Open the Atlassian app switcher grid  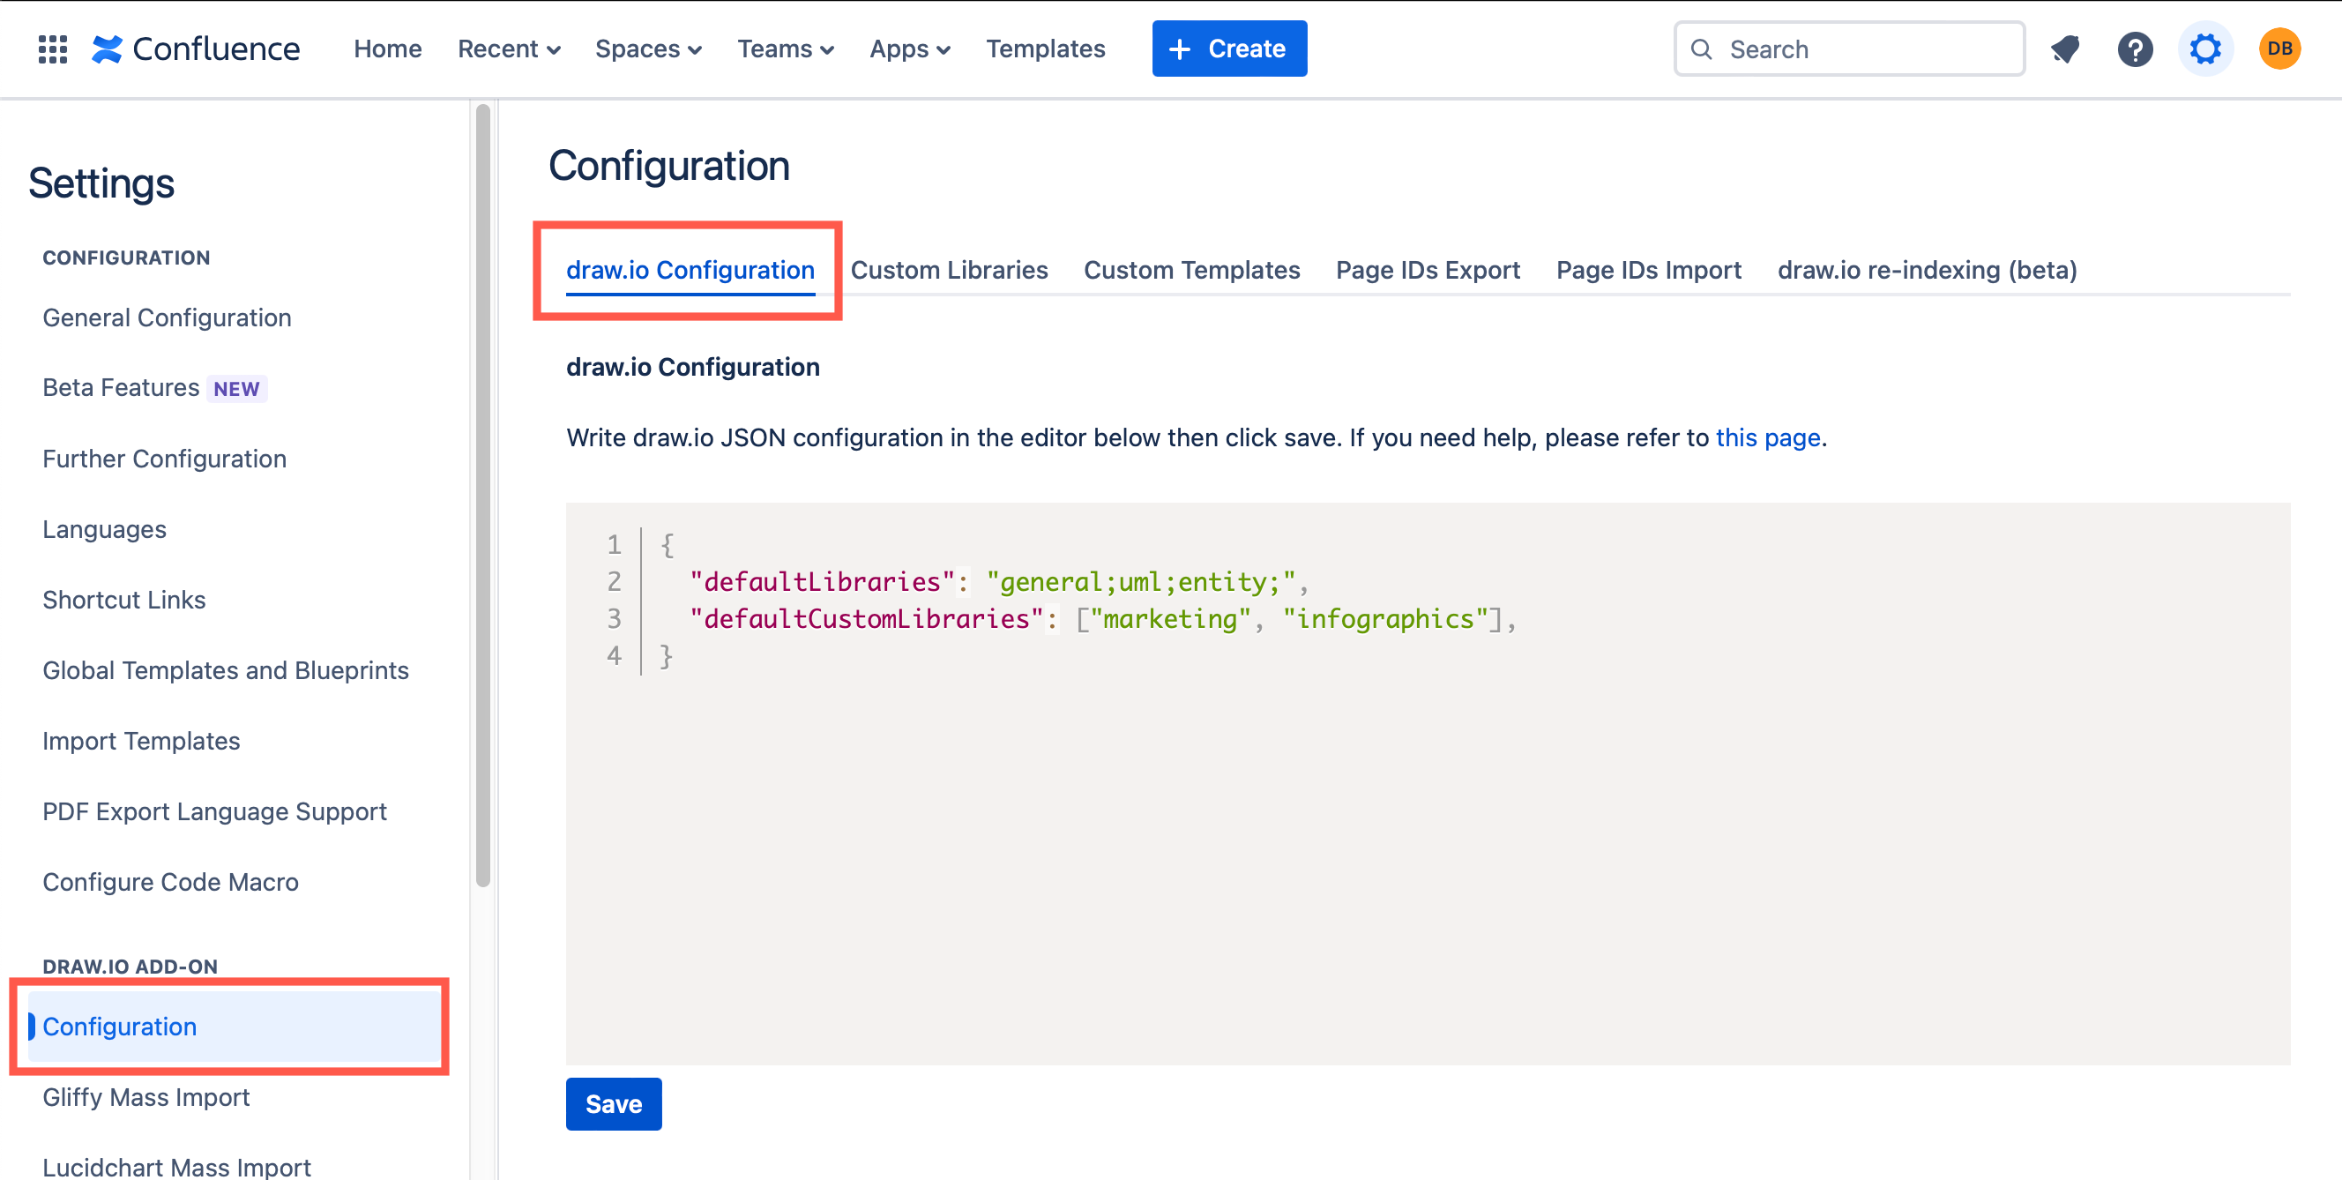tap(52, 49)
